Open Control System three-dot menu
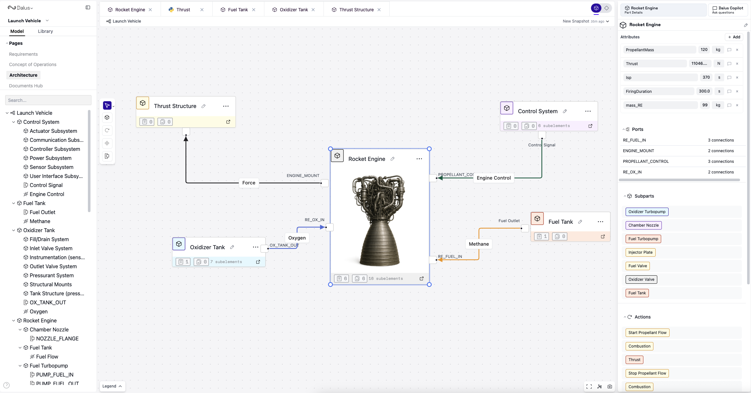This screenshot has width=751, height=393. coord(588,111)
